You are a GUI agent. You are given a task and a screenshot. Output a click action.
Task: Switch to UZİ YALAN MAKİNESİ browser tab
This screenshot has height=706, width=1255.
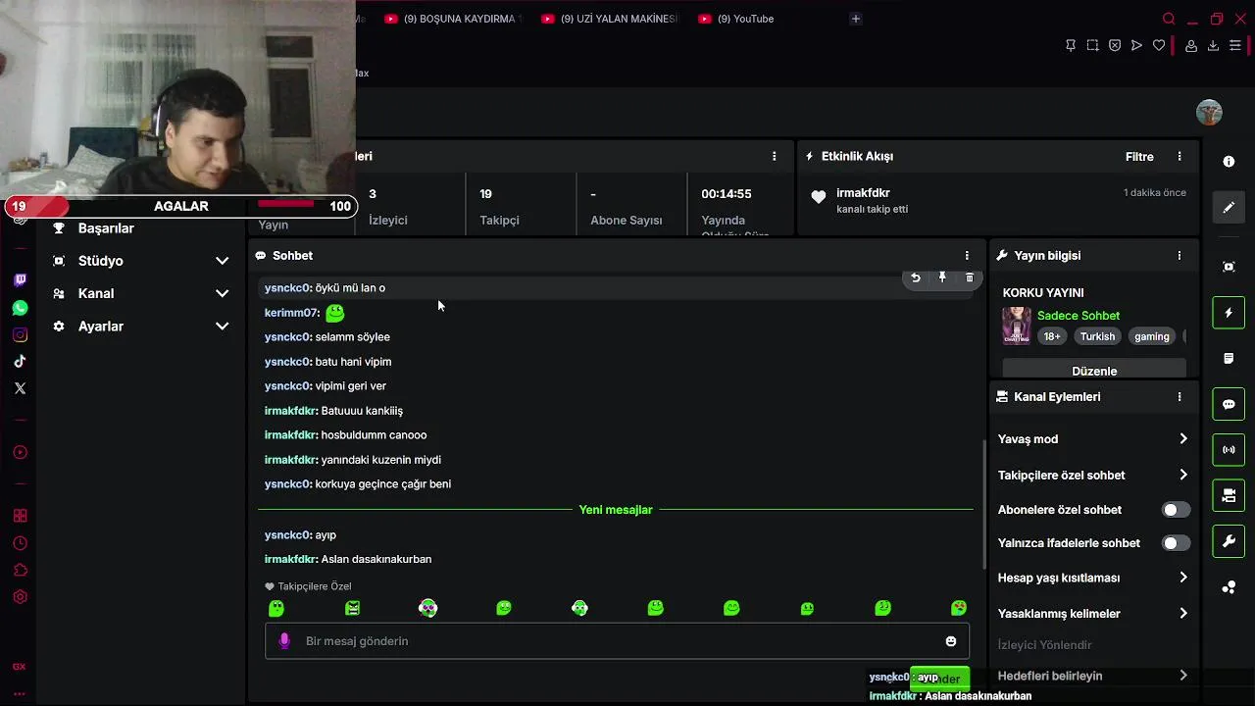coord(610,19)
